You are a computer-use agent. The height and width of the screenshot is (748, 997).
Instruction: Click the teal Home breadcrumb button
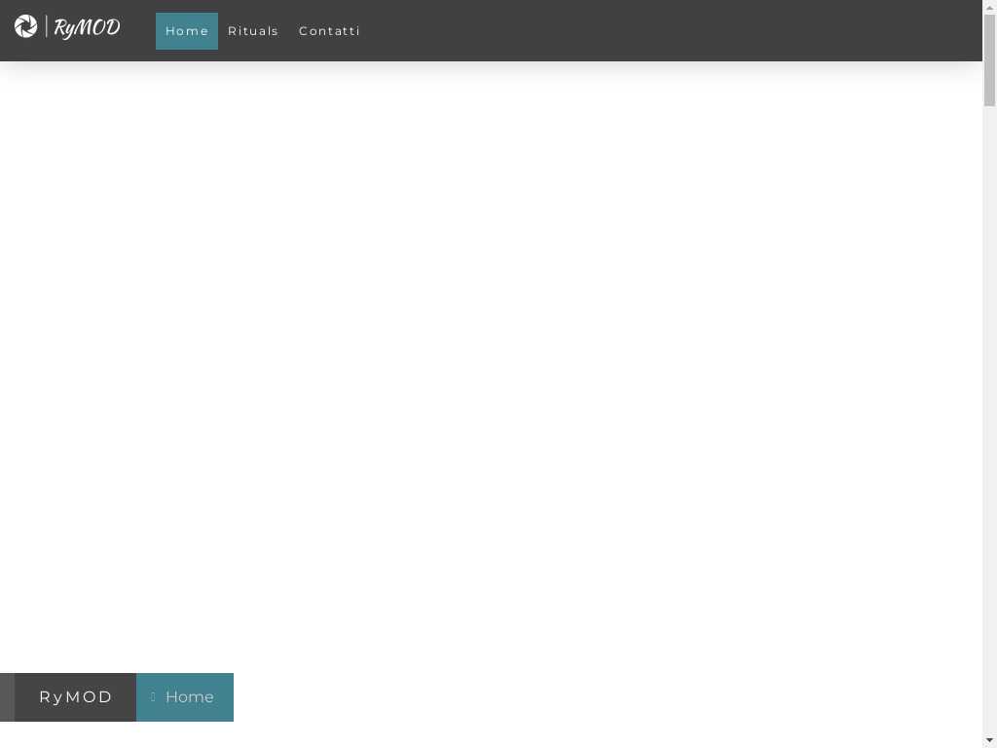click(x=190, y=697)
